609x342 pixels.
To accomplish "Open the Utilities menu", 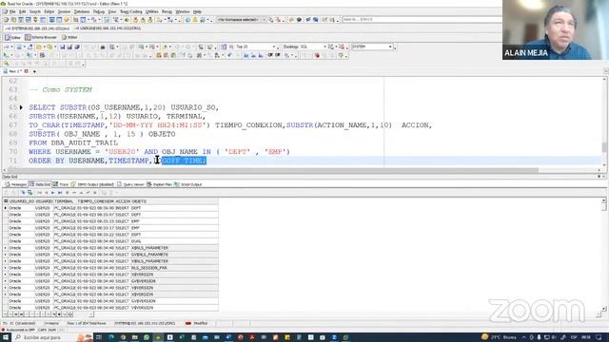I will pos(152,12).
